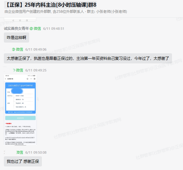Click the timestamp 6/11 09:49:25
Viewport: 183px width, 170px height.
point(36,70)
